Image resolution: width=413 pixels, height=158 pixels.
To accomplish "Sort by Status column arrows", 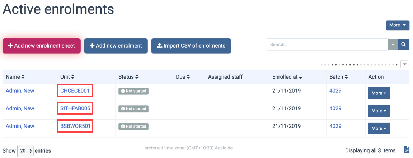I will click(137, 77).
